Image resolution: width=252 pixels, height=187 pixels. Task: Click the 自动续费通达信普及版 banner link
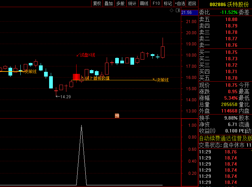225,138
